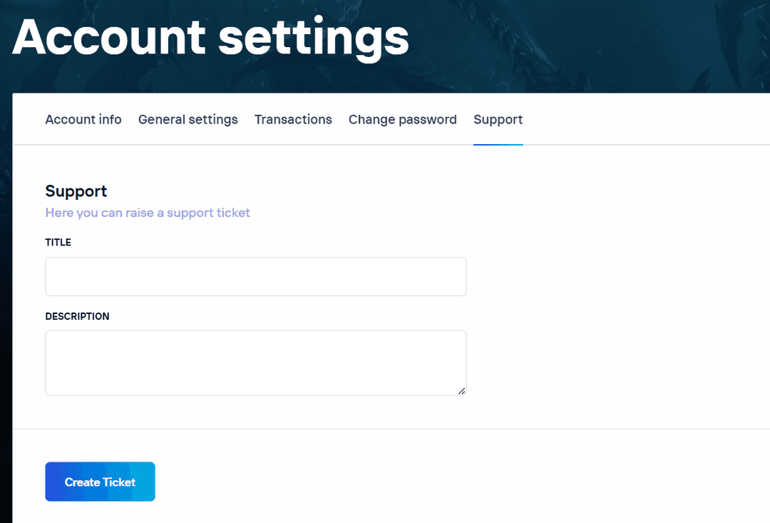Click the DESCRIPTION field label
Screen dimensions: 770x523
pyautogui.click(x=77, y=316)
